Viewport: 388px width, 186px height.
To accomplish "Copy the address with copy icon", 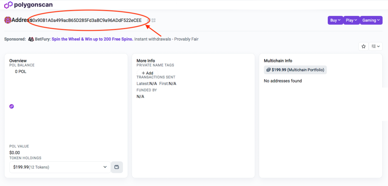I will tap(149, 20).
